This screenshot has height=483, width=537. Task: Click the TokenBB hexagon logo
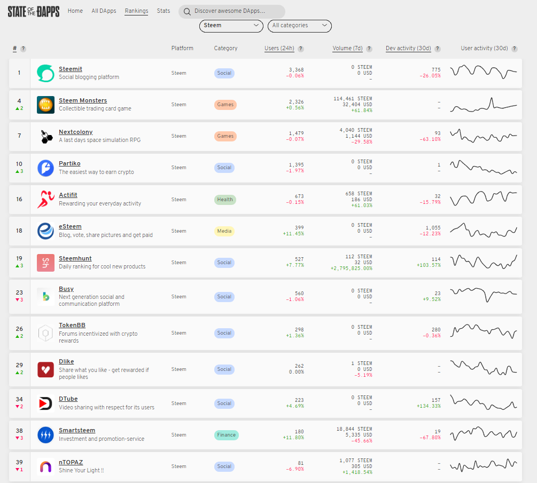pos(45,333)
